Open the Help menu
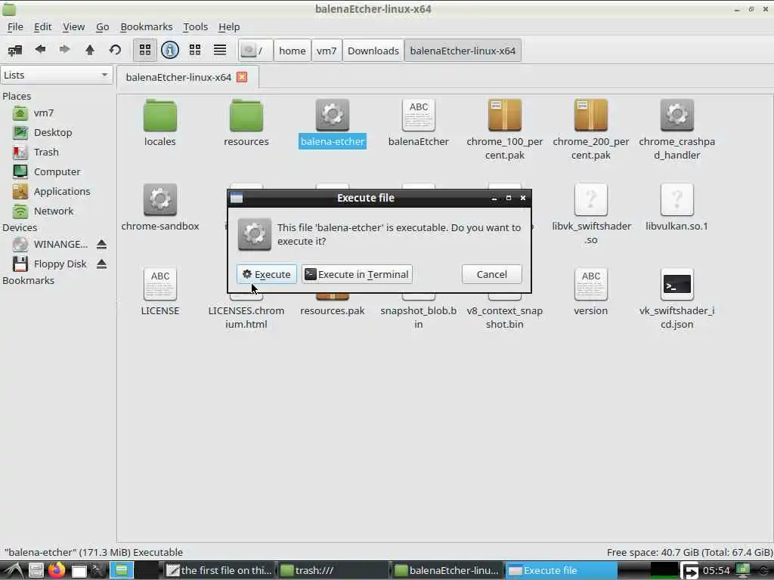 pyautogui.click(x=229, y=26)
